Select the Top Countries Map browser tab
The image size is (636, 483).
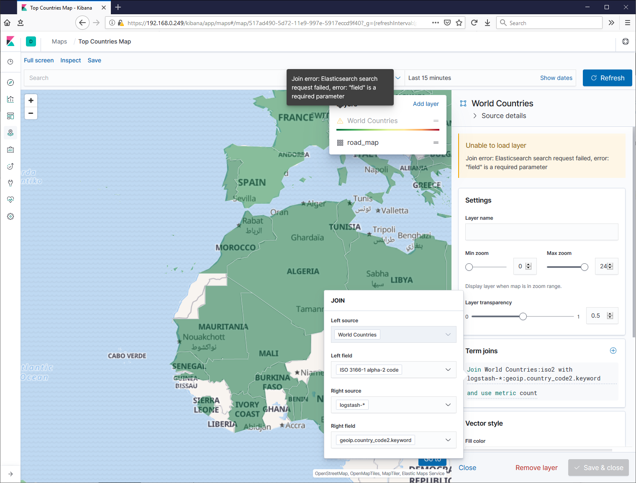63,8
